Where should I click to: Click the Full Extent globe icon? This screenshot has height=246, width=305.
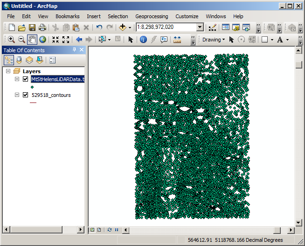click(42, 40)
